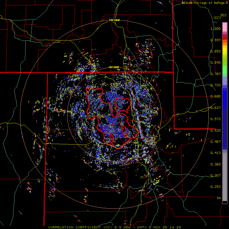The height and width of the screenshot is (229, 229).
Task: Pick the green segment of the color bar
Action: [x=225, y=69]
